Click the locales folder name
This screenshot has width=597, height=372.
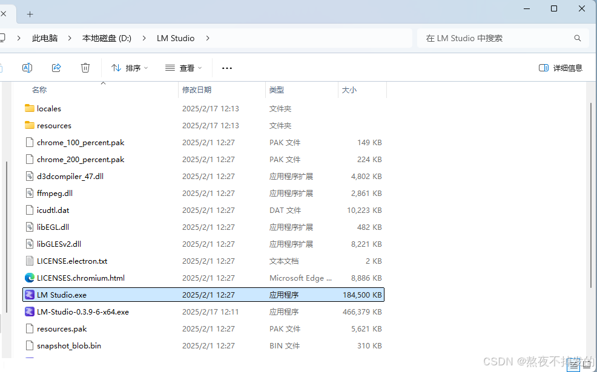coord(48,109)
